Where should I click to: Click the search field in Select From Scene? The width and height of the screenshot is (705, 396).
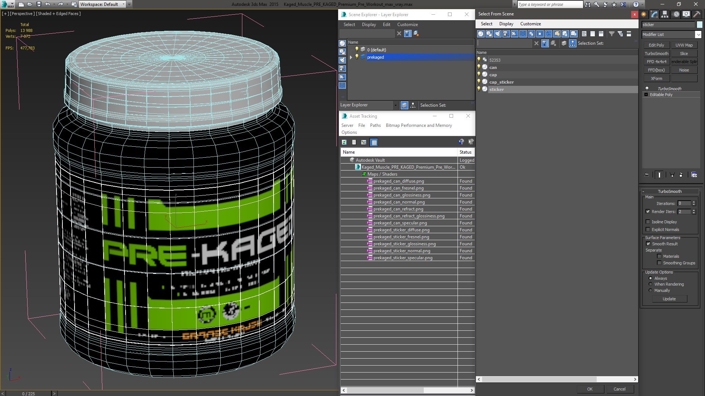tap(504, 43)
